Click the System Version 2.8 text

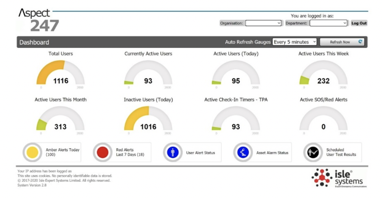pos(32,185)
